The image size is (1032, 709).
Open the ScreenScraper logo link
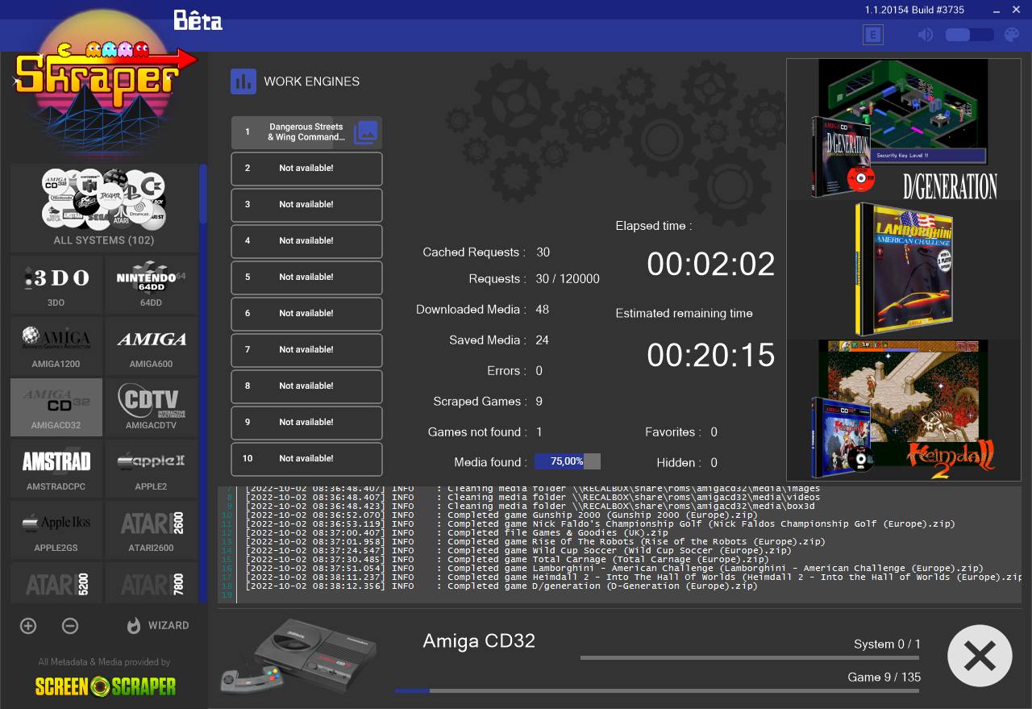click(105, 686)
